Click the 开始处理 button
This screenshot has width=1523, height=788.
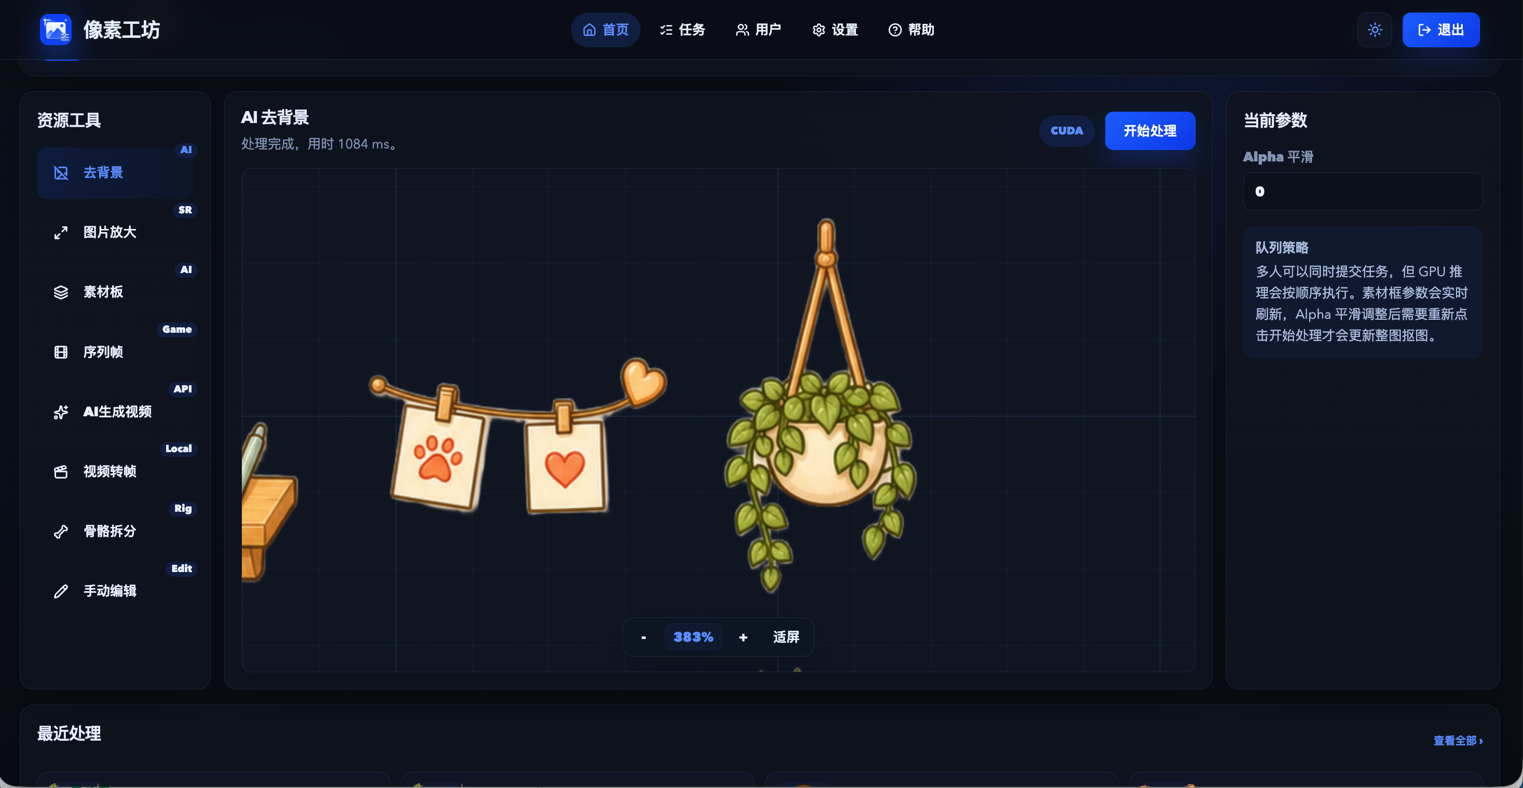1149,131
